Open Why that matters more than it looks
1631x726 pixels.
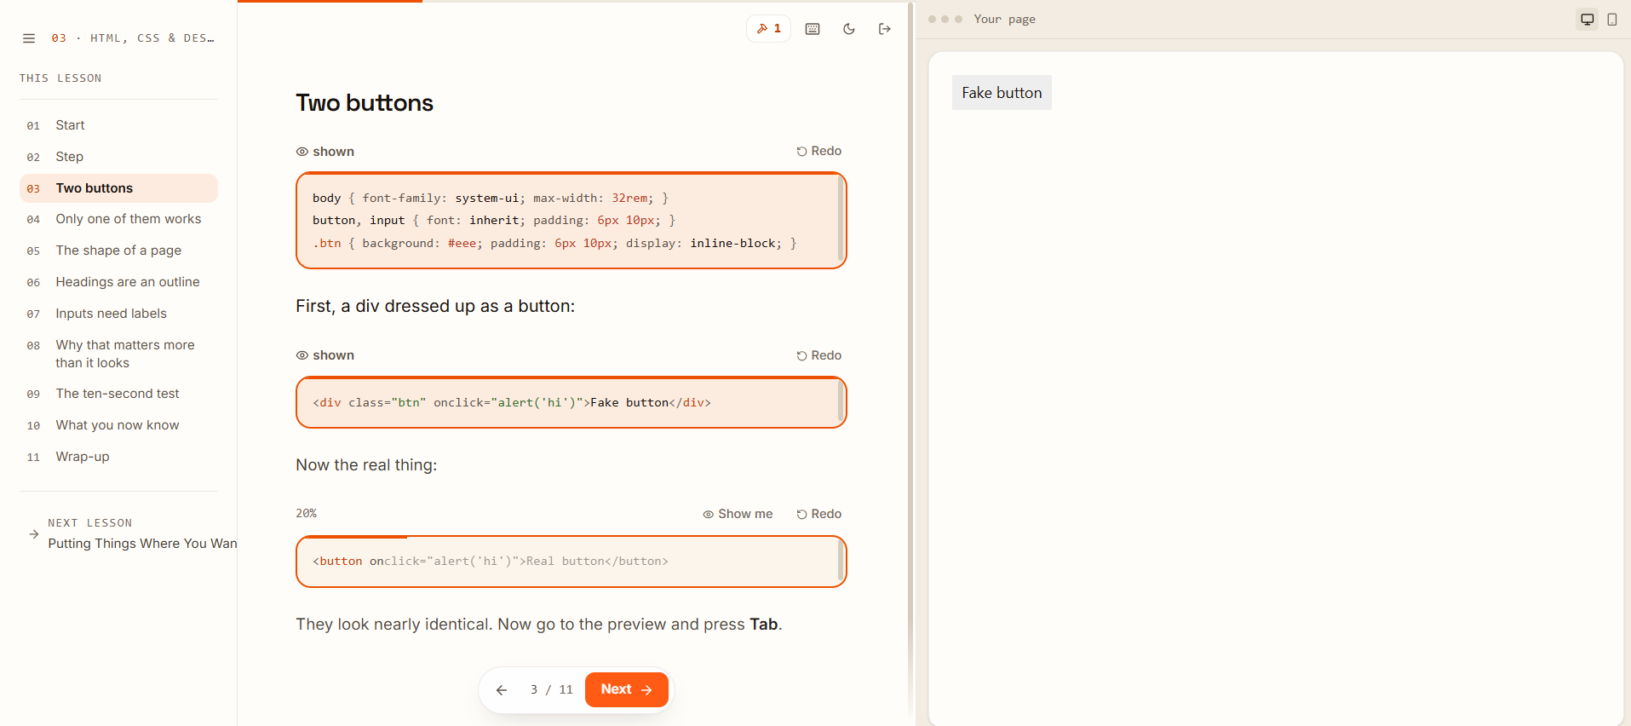(118, 354)
